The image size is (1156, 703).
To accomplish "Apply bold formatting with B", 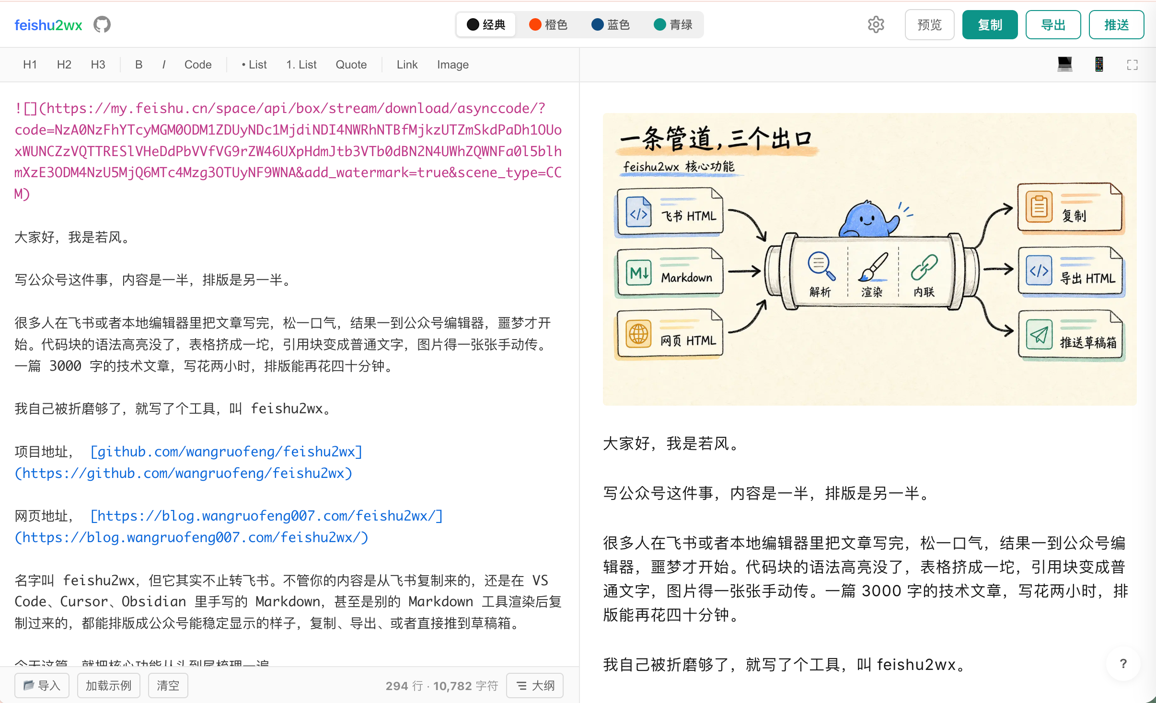I will click(139, 65).
